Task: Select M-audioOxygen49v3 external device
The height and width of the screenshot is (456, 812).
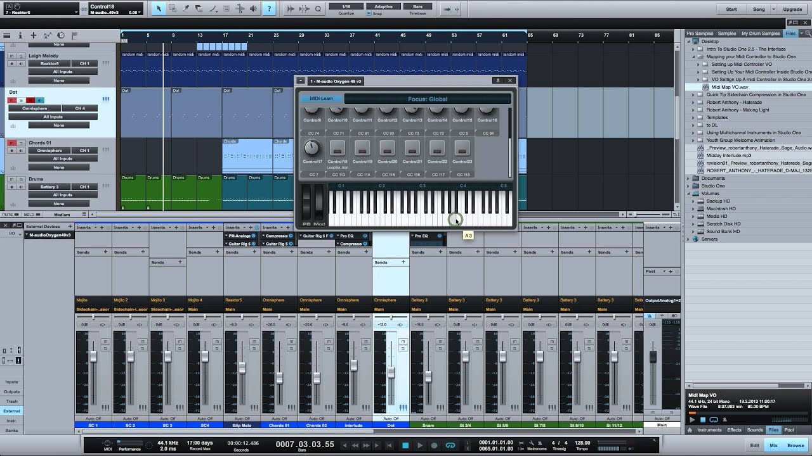Action: coord(50,235)
